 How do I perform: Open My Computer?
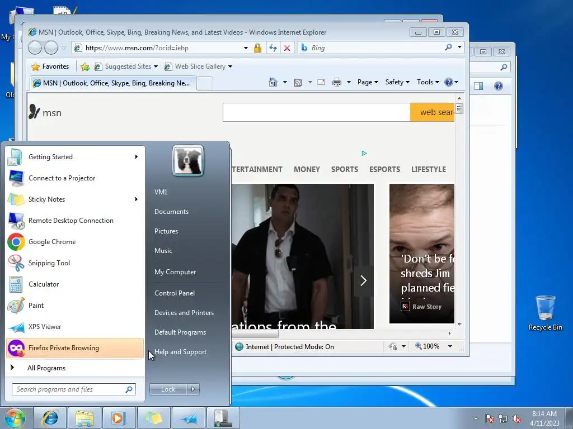point(175,272)
